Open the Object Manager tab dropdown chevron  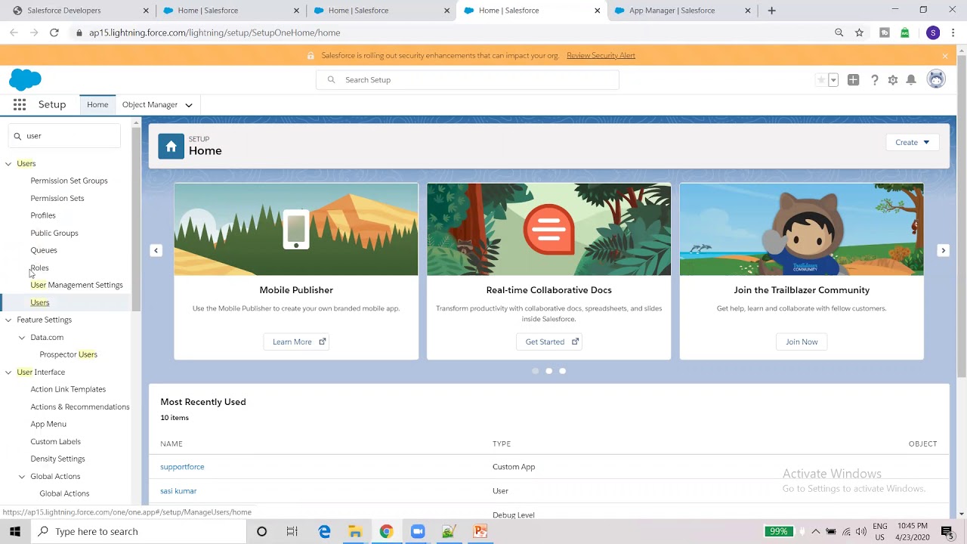[x=189, y=105]
